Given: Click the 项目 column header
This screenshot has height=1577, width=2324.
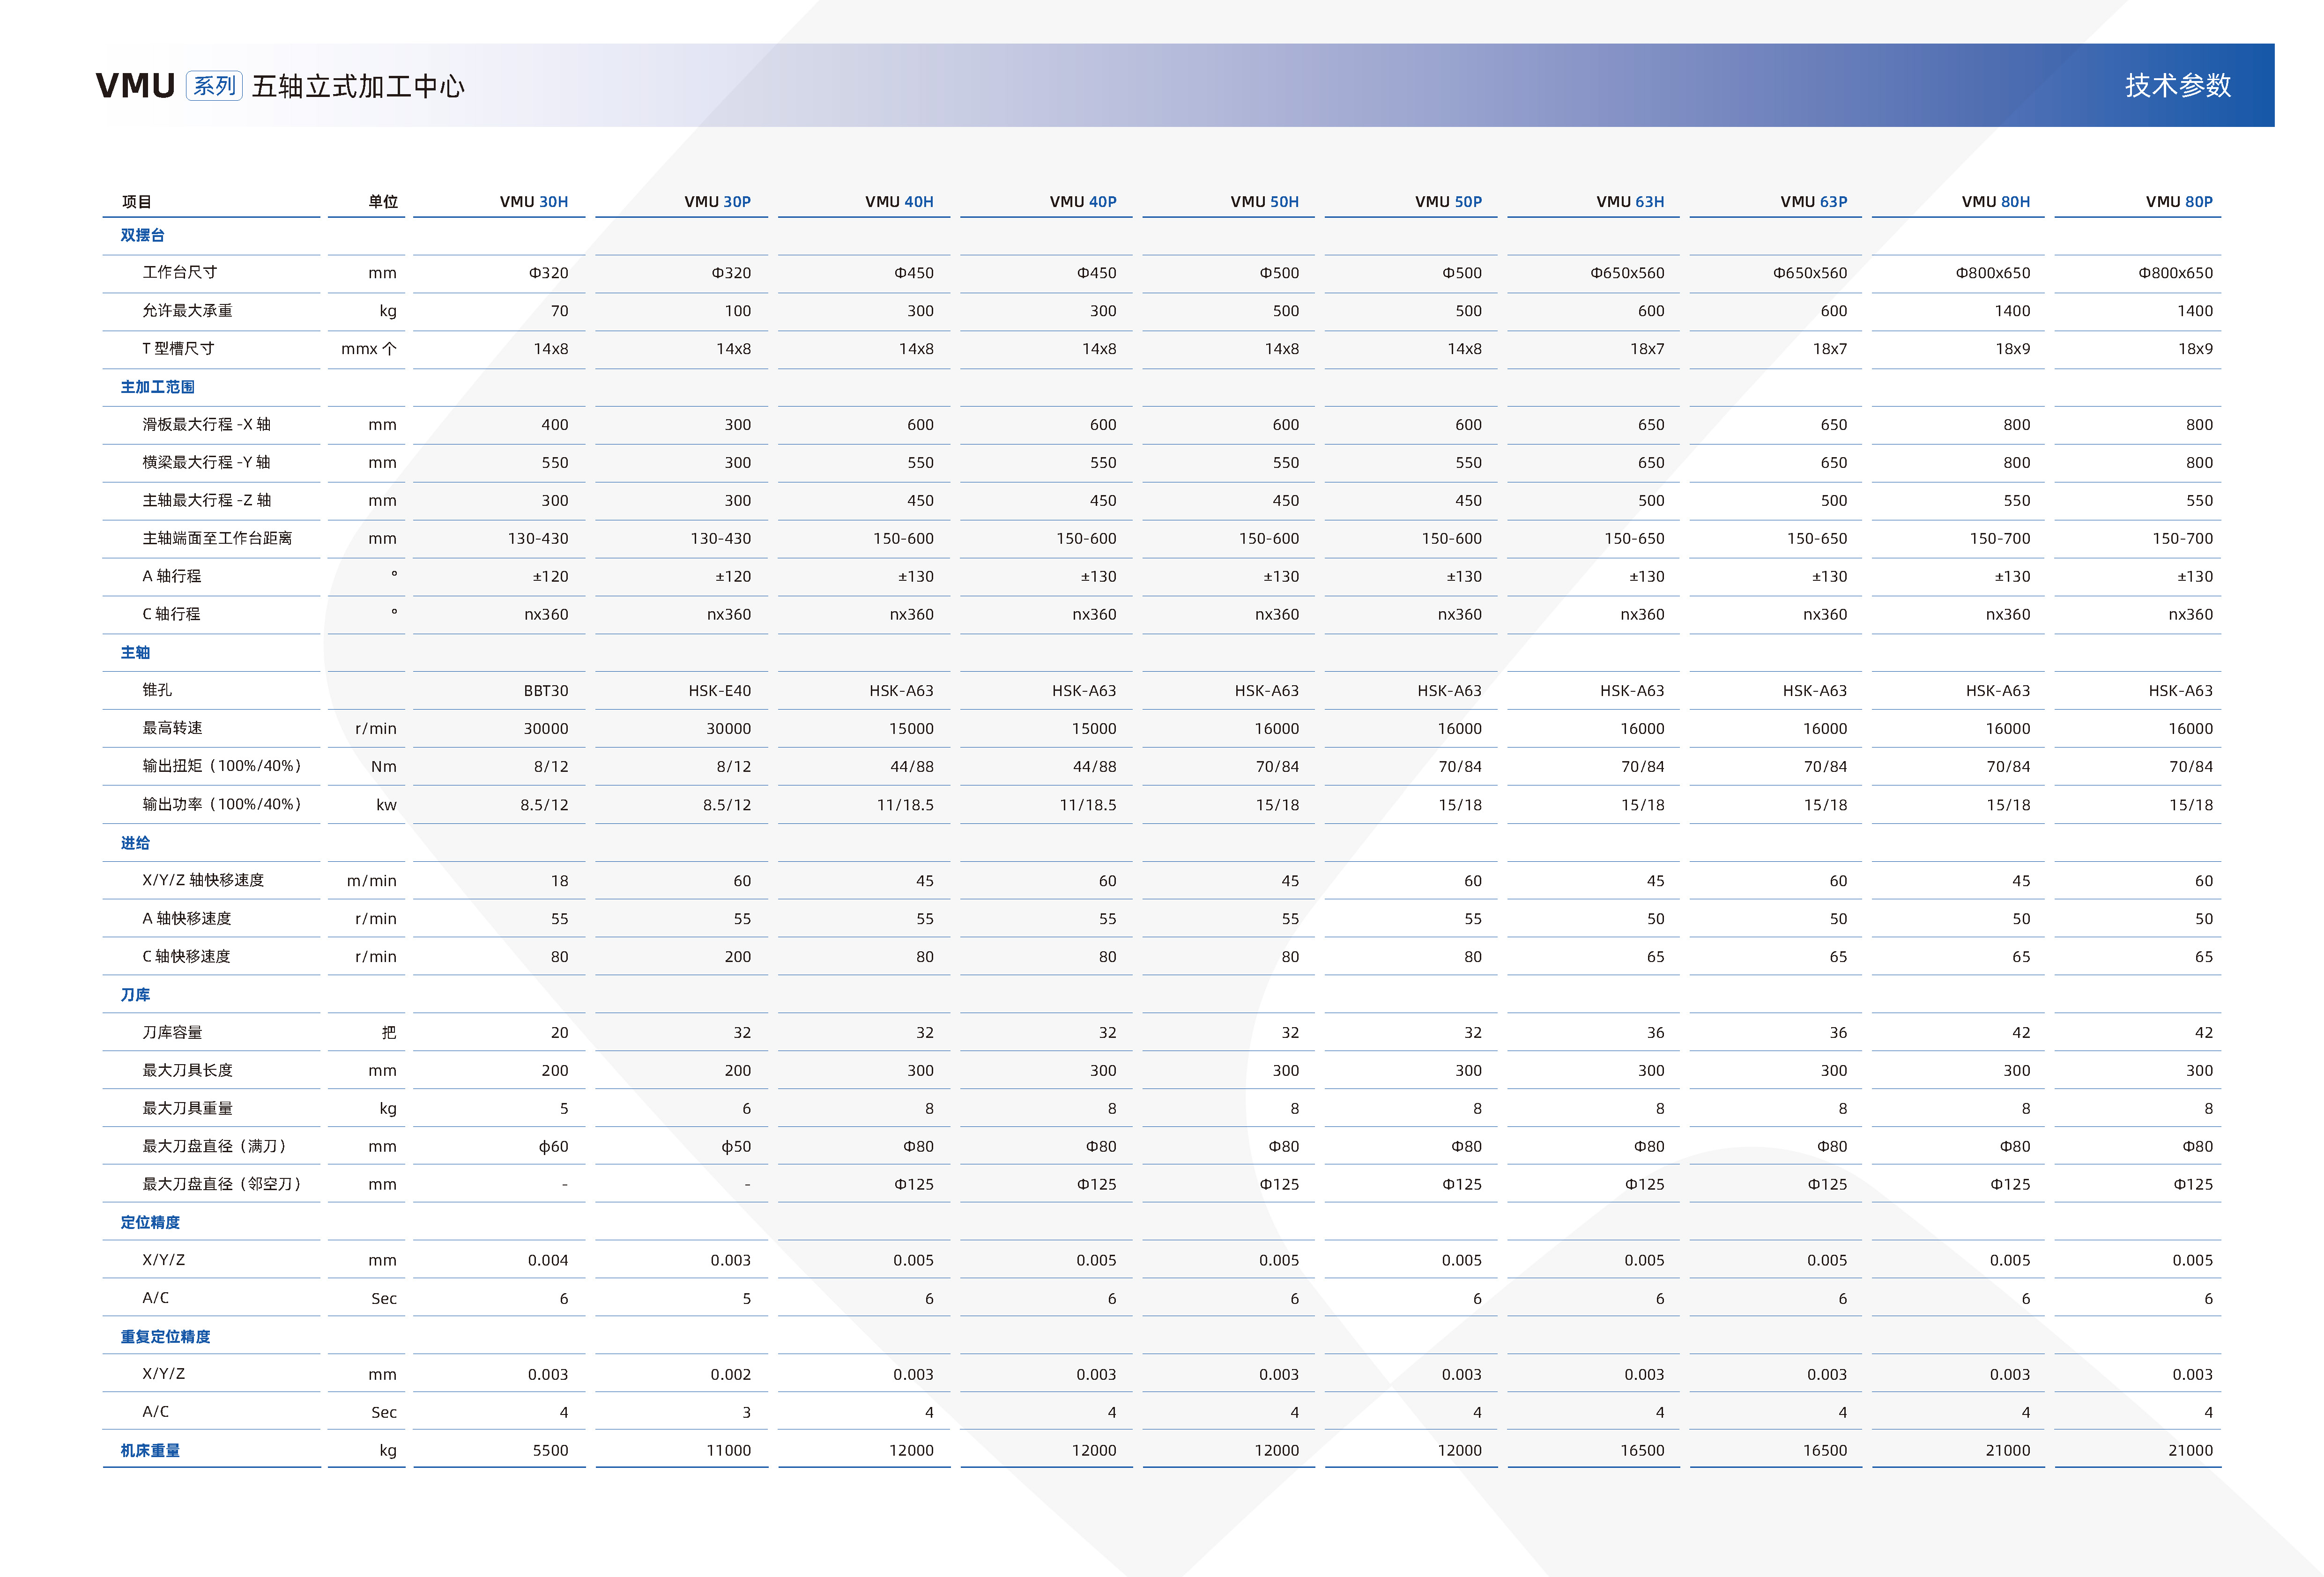Looking at the screenshot, I should click(136, 202).
